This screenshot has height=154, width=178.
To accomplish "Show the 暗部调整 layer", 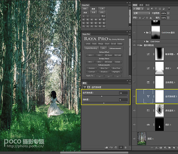I will 134,54.
